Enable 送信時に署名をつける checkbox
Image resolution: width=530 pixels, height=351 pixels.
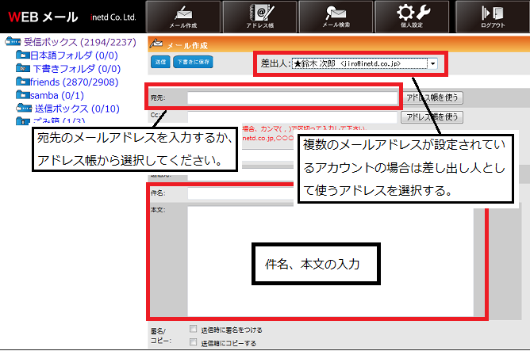tap(193, 329)
